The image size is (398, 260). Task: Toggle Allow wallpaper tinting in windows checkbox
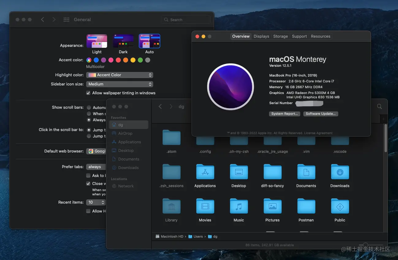click(88, 93)
